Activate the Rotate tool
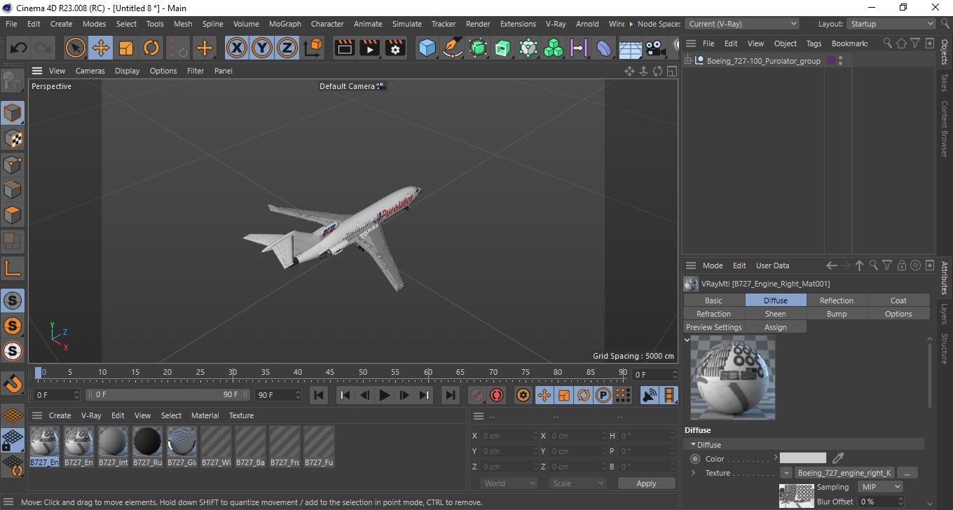953x510 pixels. [151, 48]
